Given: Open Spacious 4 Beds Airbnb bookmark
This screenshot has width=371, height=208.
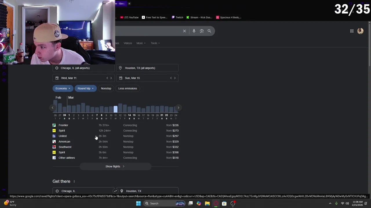Looking at the screenshot, I should point(229,17).
